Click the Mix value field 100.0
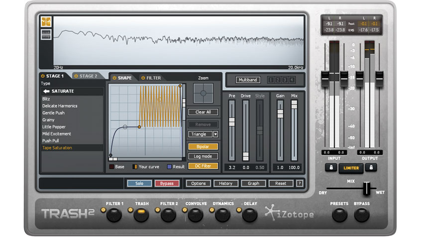 click(x=294, y=167)
